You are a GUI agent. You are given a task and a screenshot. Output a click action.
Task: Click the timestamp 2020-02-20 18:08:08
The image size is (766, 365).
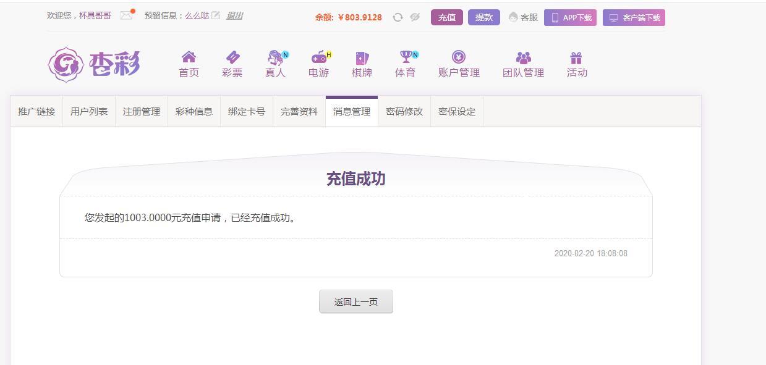590,253
